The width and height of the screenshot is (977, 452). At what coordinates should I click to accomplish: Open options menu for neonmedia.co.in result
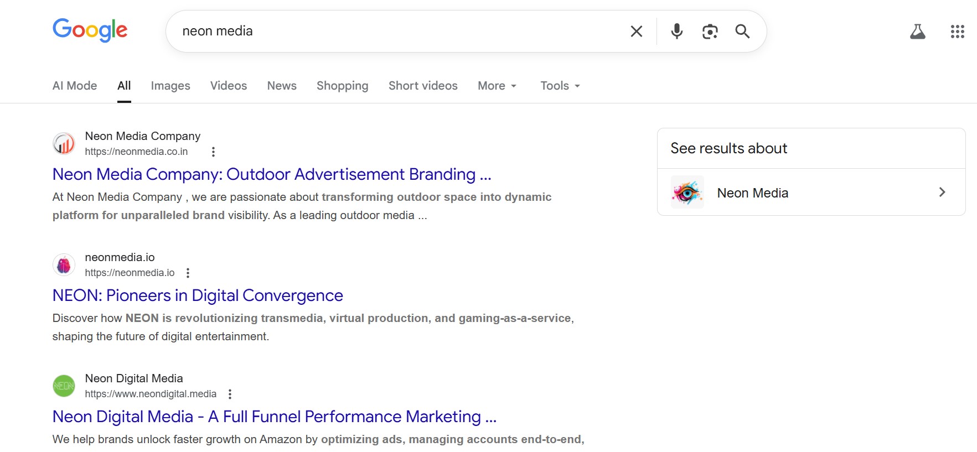[213, 152]
